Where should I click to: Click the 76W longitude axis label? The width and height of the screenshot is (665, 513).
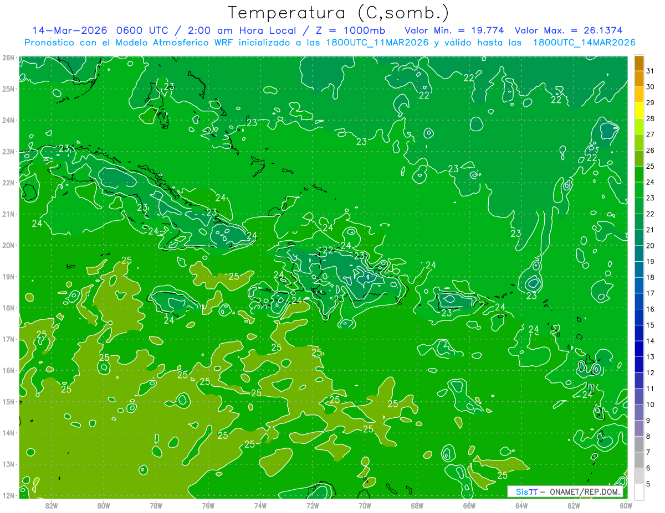208,505
